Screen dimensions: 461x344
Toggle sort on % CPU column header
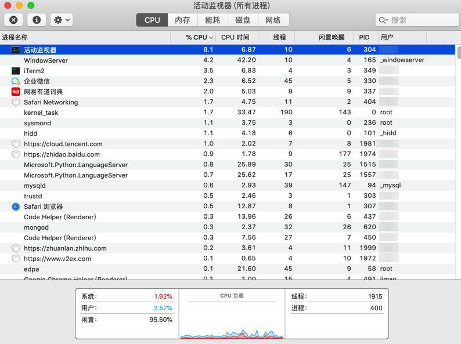pos(193,37)
